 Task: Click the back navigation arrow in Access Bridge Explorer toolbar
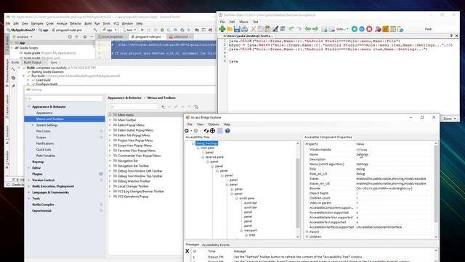tap(187, 131)
